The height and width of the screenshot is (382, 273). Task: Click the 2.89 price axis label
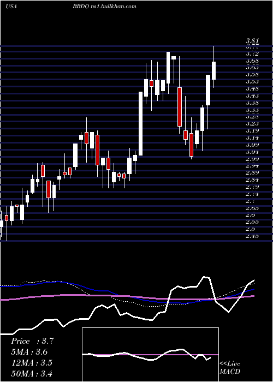click(252, 173)
